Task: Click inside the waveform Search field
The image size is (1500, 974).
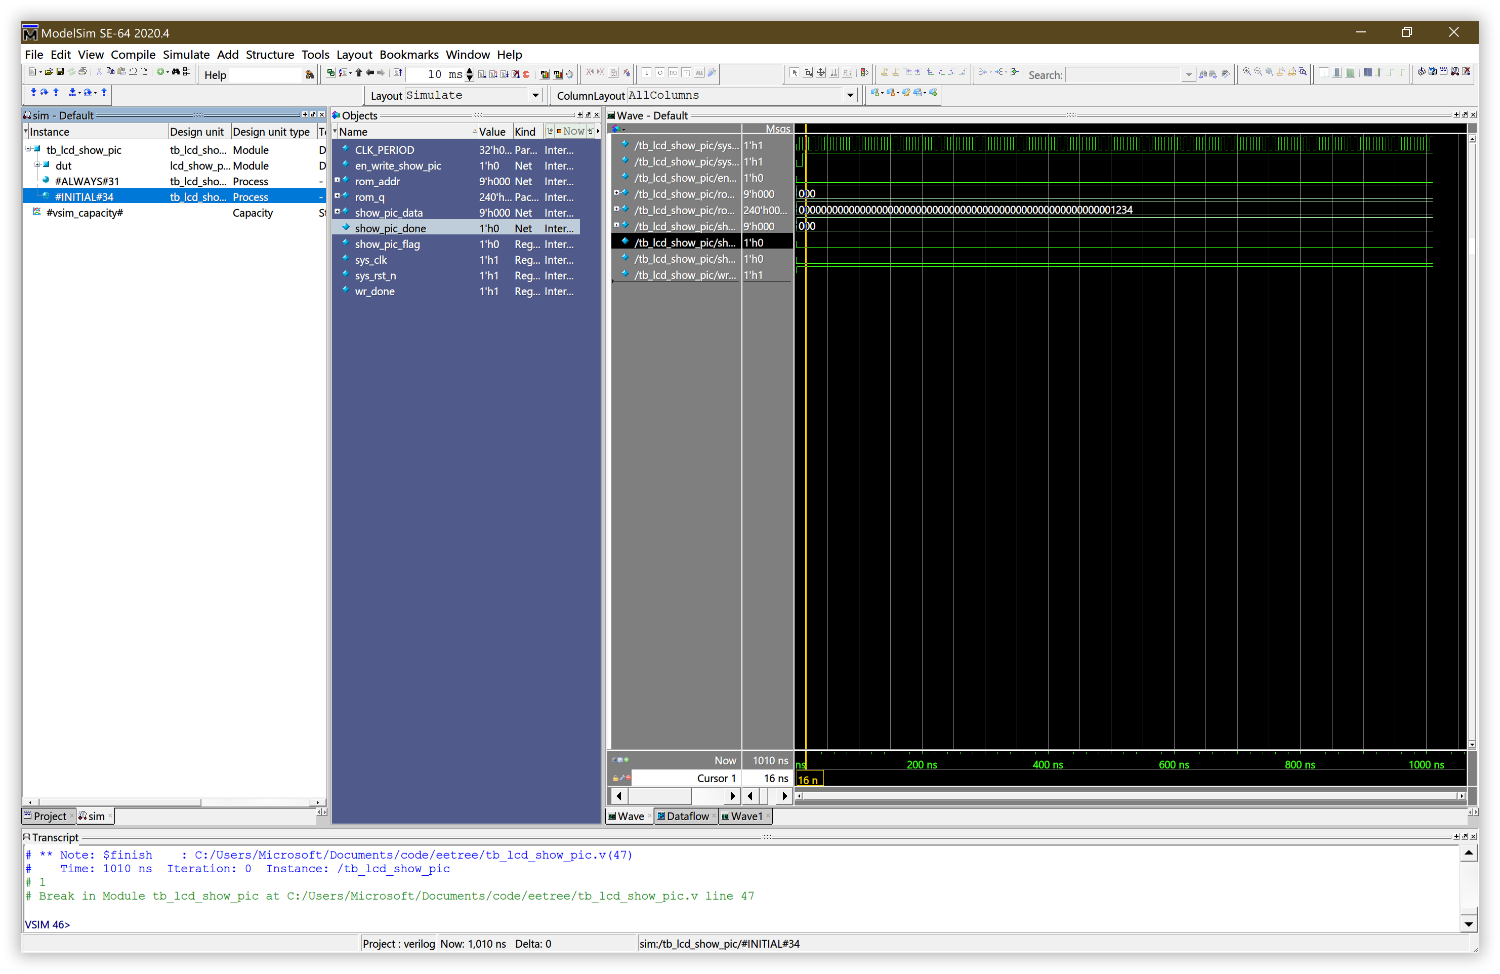Action: [x=1122, y=75]
